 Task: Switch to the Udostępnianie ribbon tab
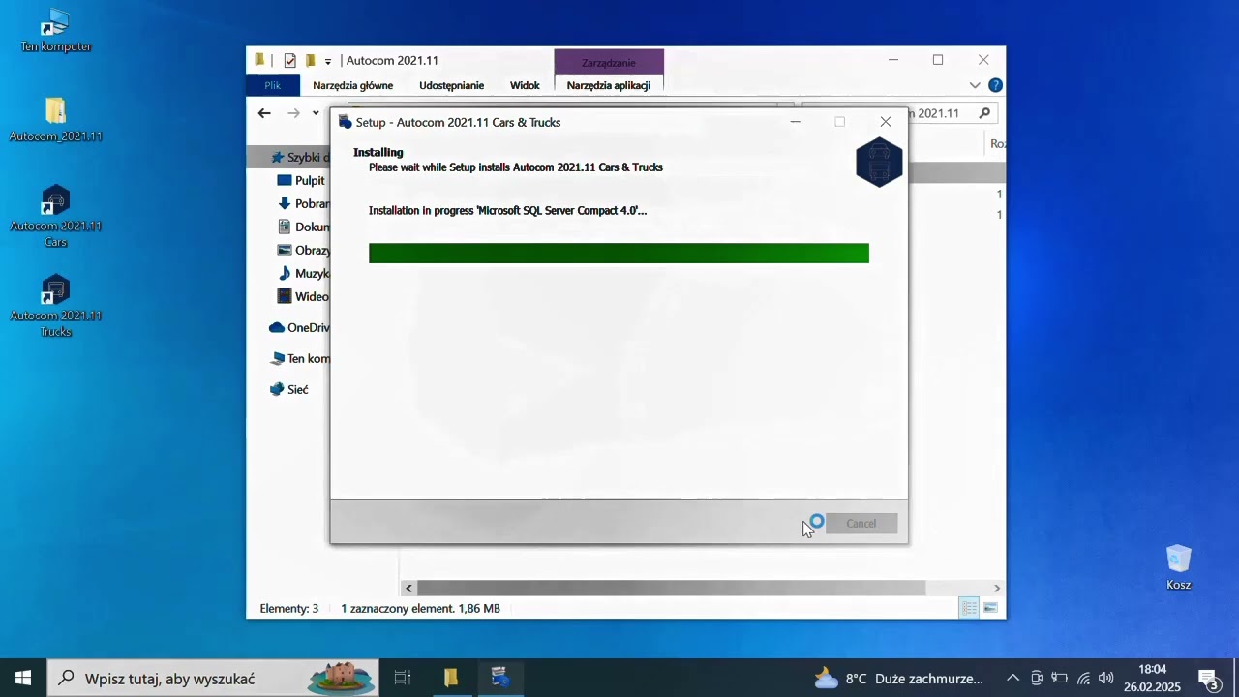pos(452,85)
